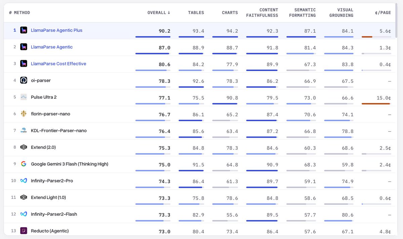Click the Extend (2.0) method name
Image resolution: width=403 pixels, height=239 pixels.
click(43, 147)
